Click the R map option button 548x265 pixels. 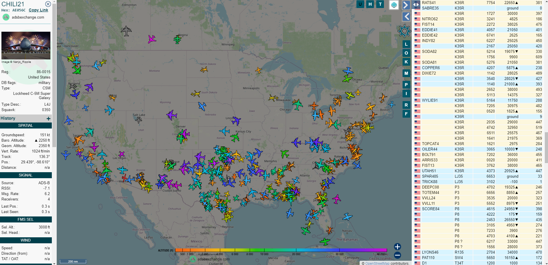point(406,105)
